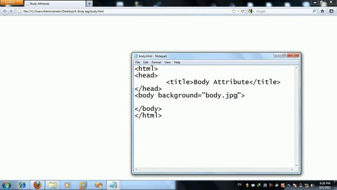Click the body background="body.jpg" line
Screen dimensions: 337x190
click(190, 96)
